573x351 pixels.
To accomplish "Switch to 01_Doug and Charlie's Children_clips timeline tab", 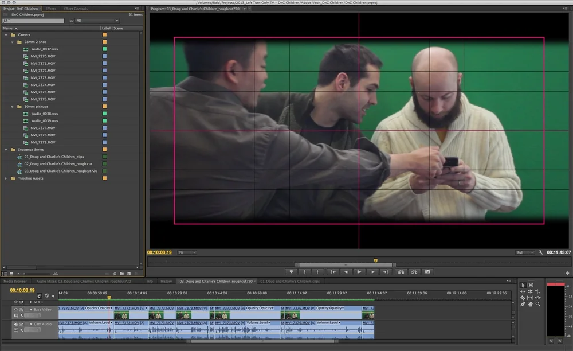I will (x=290, y=281).
